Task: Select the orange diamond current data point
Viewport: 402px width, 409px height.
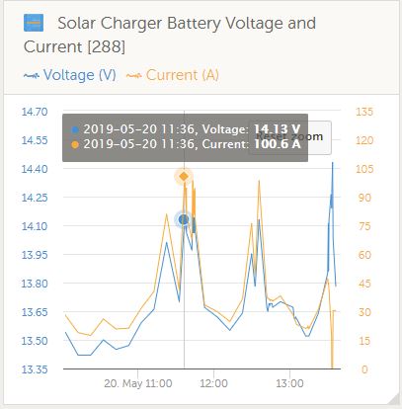Action: pos(184,177)
